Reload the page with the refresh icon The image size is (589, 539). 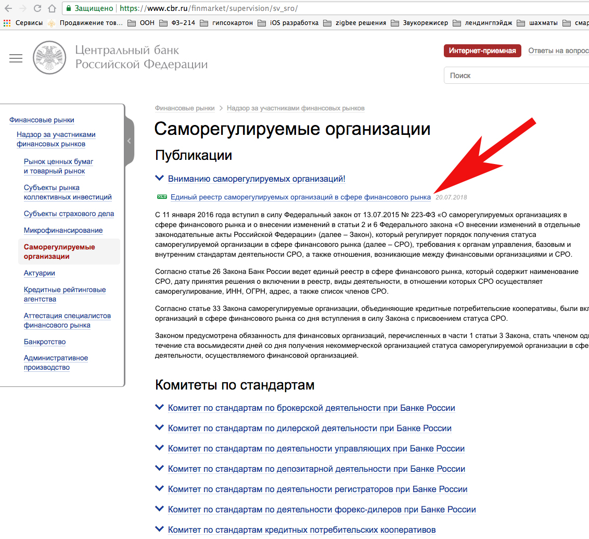click(37, 8)
